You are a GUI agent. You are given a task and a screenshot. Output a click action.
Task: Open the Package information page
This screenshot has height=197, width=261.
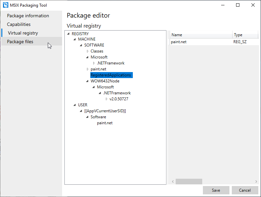[28, 16]
